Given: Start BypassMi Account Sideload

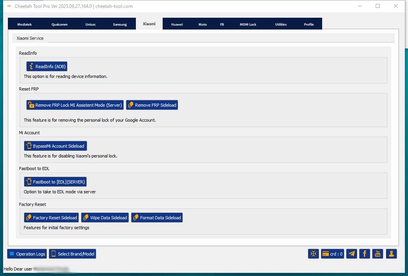Looking at the screenshot, I should [56, 146].
